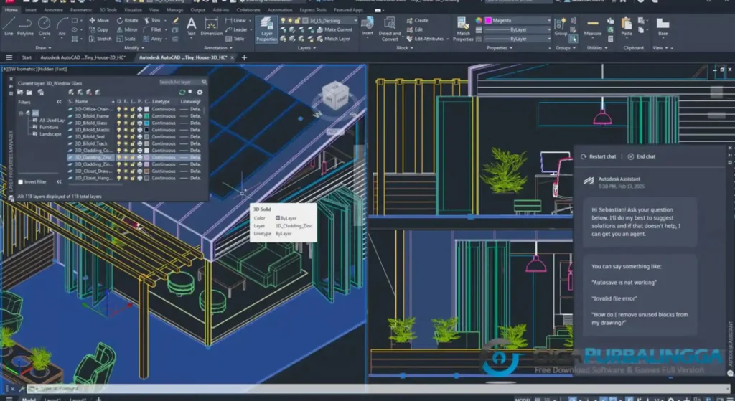Image resolution: width=735 pixels, height=401 pixels.
Task: Click the Base view tool
Action: tap(663, 27)
